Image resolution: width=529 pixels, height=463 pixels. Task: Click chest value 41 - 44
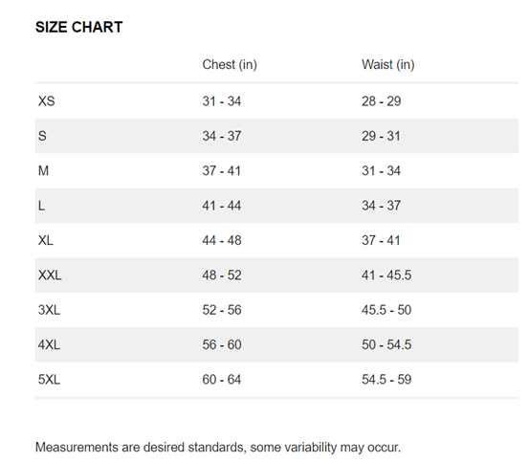[222, 206]
